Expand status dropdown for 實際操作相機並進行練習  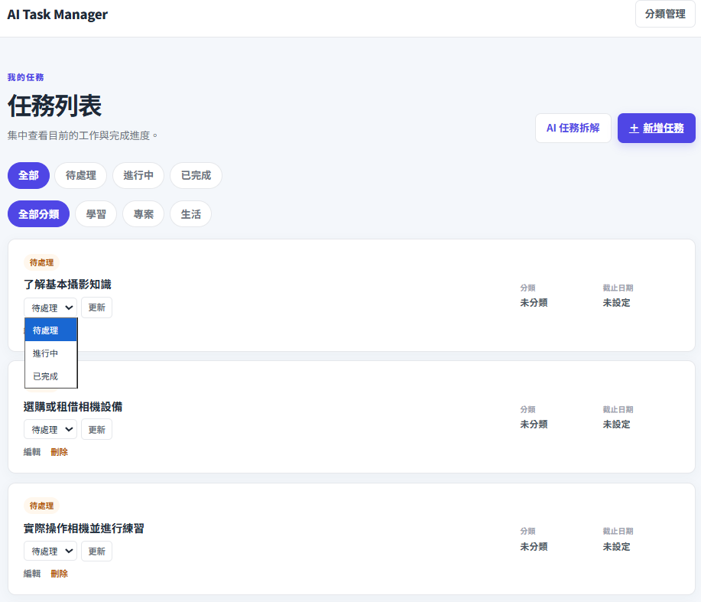[x=50, y=551]
